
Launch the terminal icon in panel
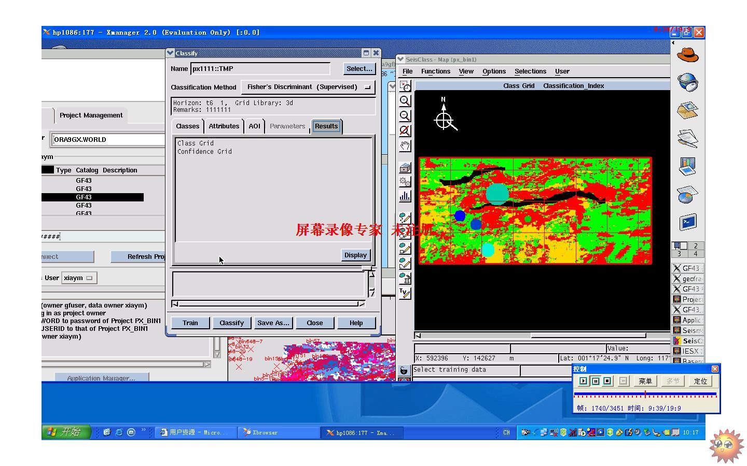pyautogui.click(x=688, y=223)
